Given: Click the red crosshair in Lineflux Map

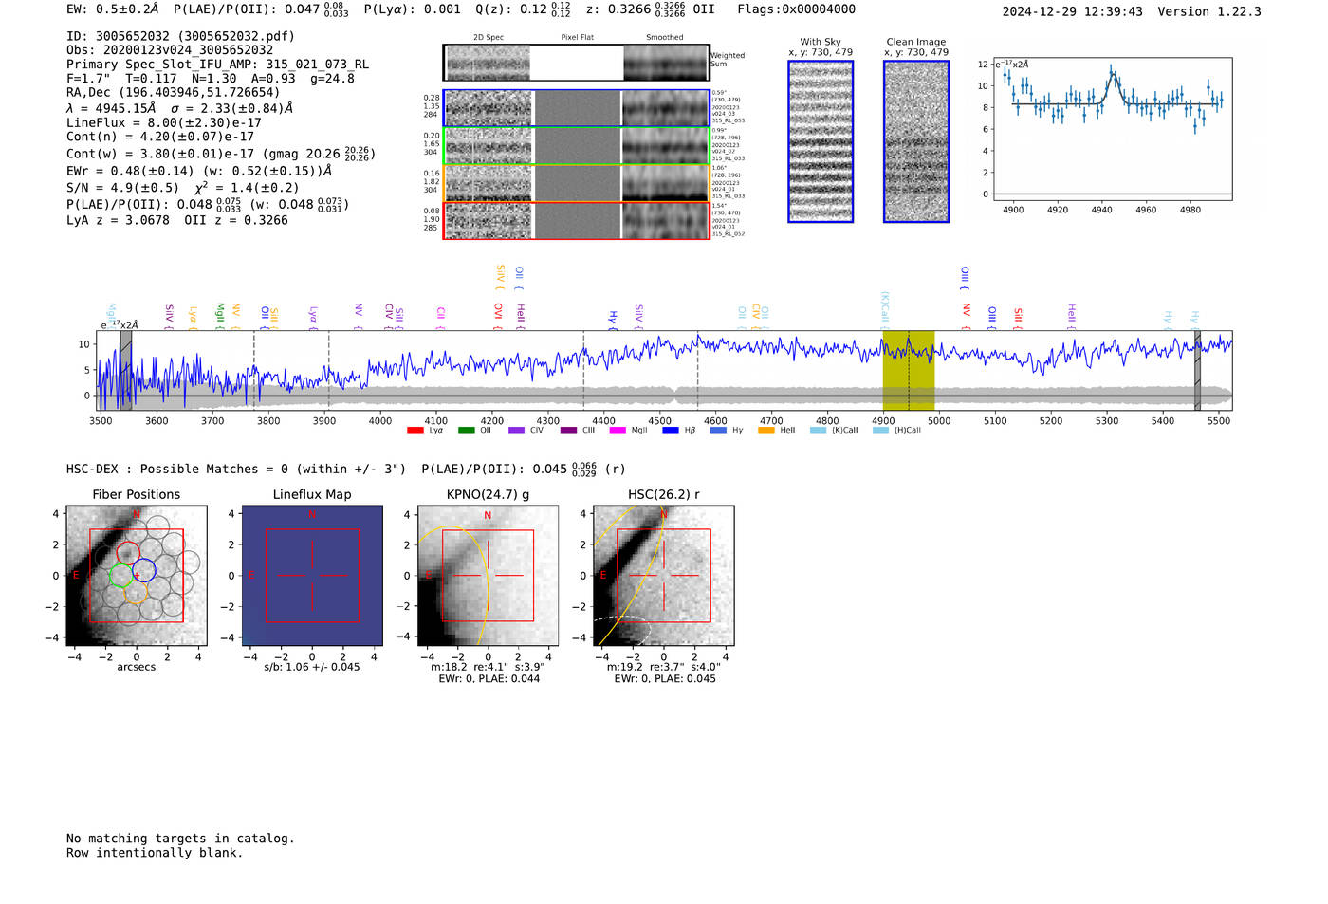Looking at the screenshot, I should click(312, 575).
